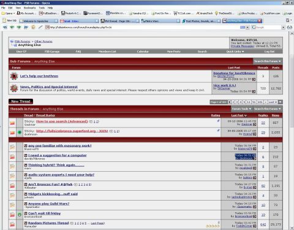Screen dimensions: 294x230
Task: Open the navbar Search link
Action: pyautogui.click(x=202, y=52)
